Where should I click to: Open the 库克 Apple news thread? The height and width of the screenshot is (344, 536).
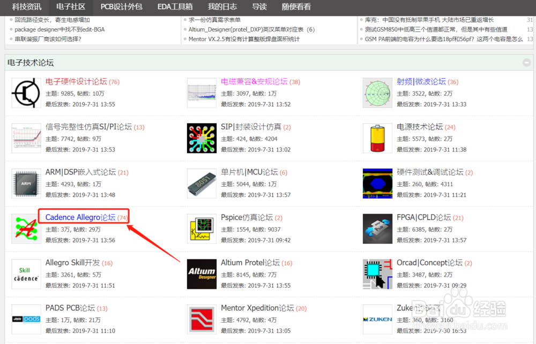(429, 20)
